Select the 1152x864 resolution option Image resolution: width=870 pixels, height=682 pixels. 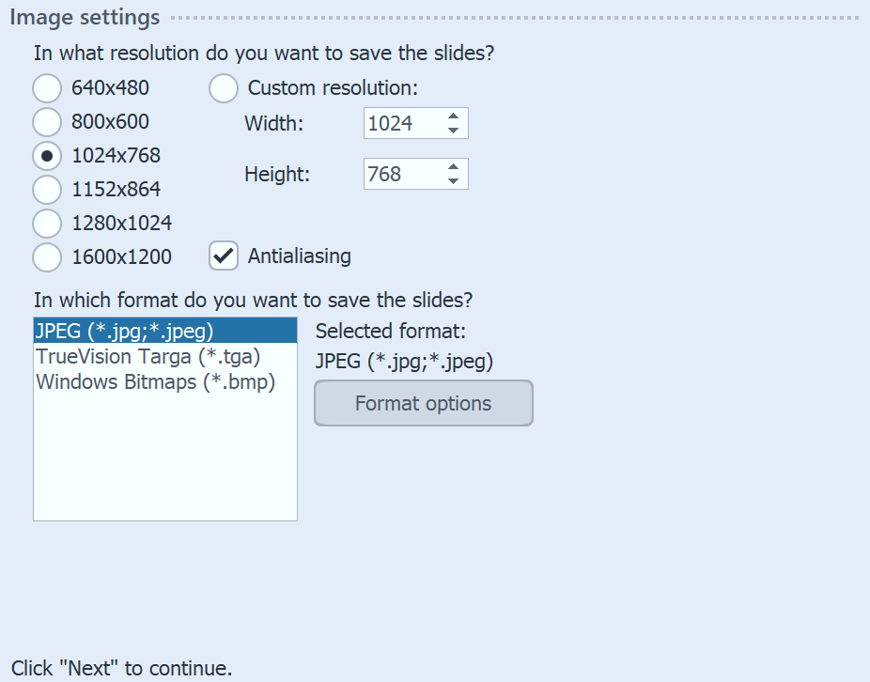pyautogui.click(x=47, y=189)
